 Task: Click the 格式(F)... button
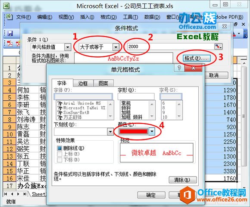point(196,58)
